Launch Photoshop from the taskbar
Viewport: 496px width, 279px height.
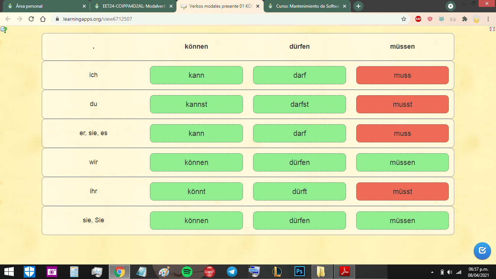[x=300, y=272]
